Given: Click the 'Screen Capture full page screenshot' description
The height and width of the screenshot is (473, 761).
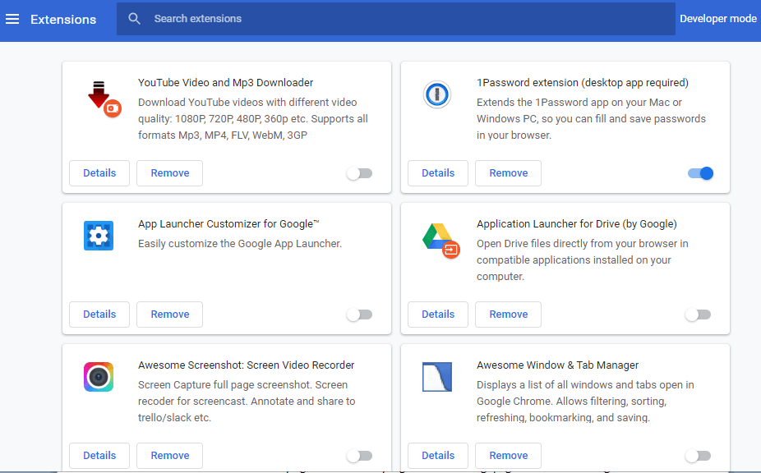Looking at the screenshot, I should coord(247,402).
